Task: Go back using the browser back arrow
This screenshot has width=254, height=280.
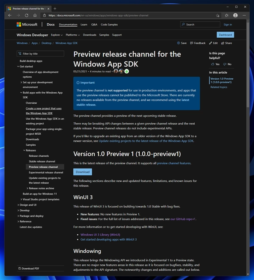Action: tap(10, 15)
